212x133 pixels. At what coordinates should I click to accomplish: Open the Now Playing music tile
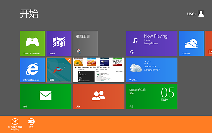152,43
